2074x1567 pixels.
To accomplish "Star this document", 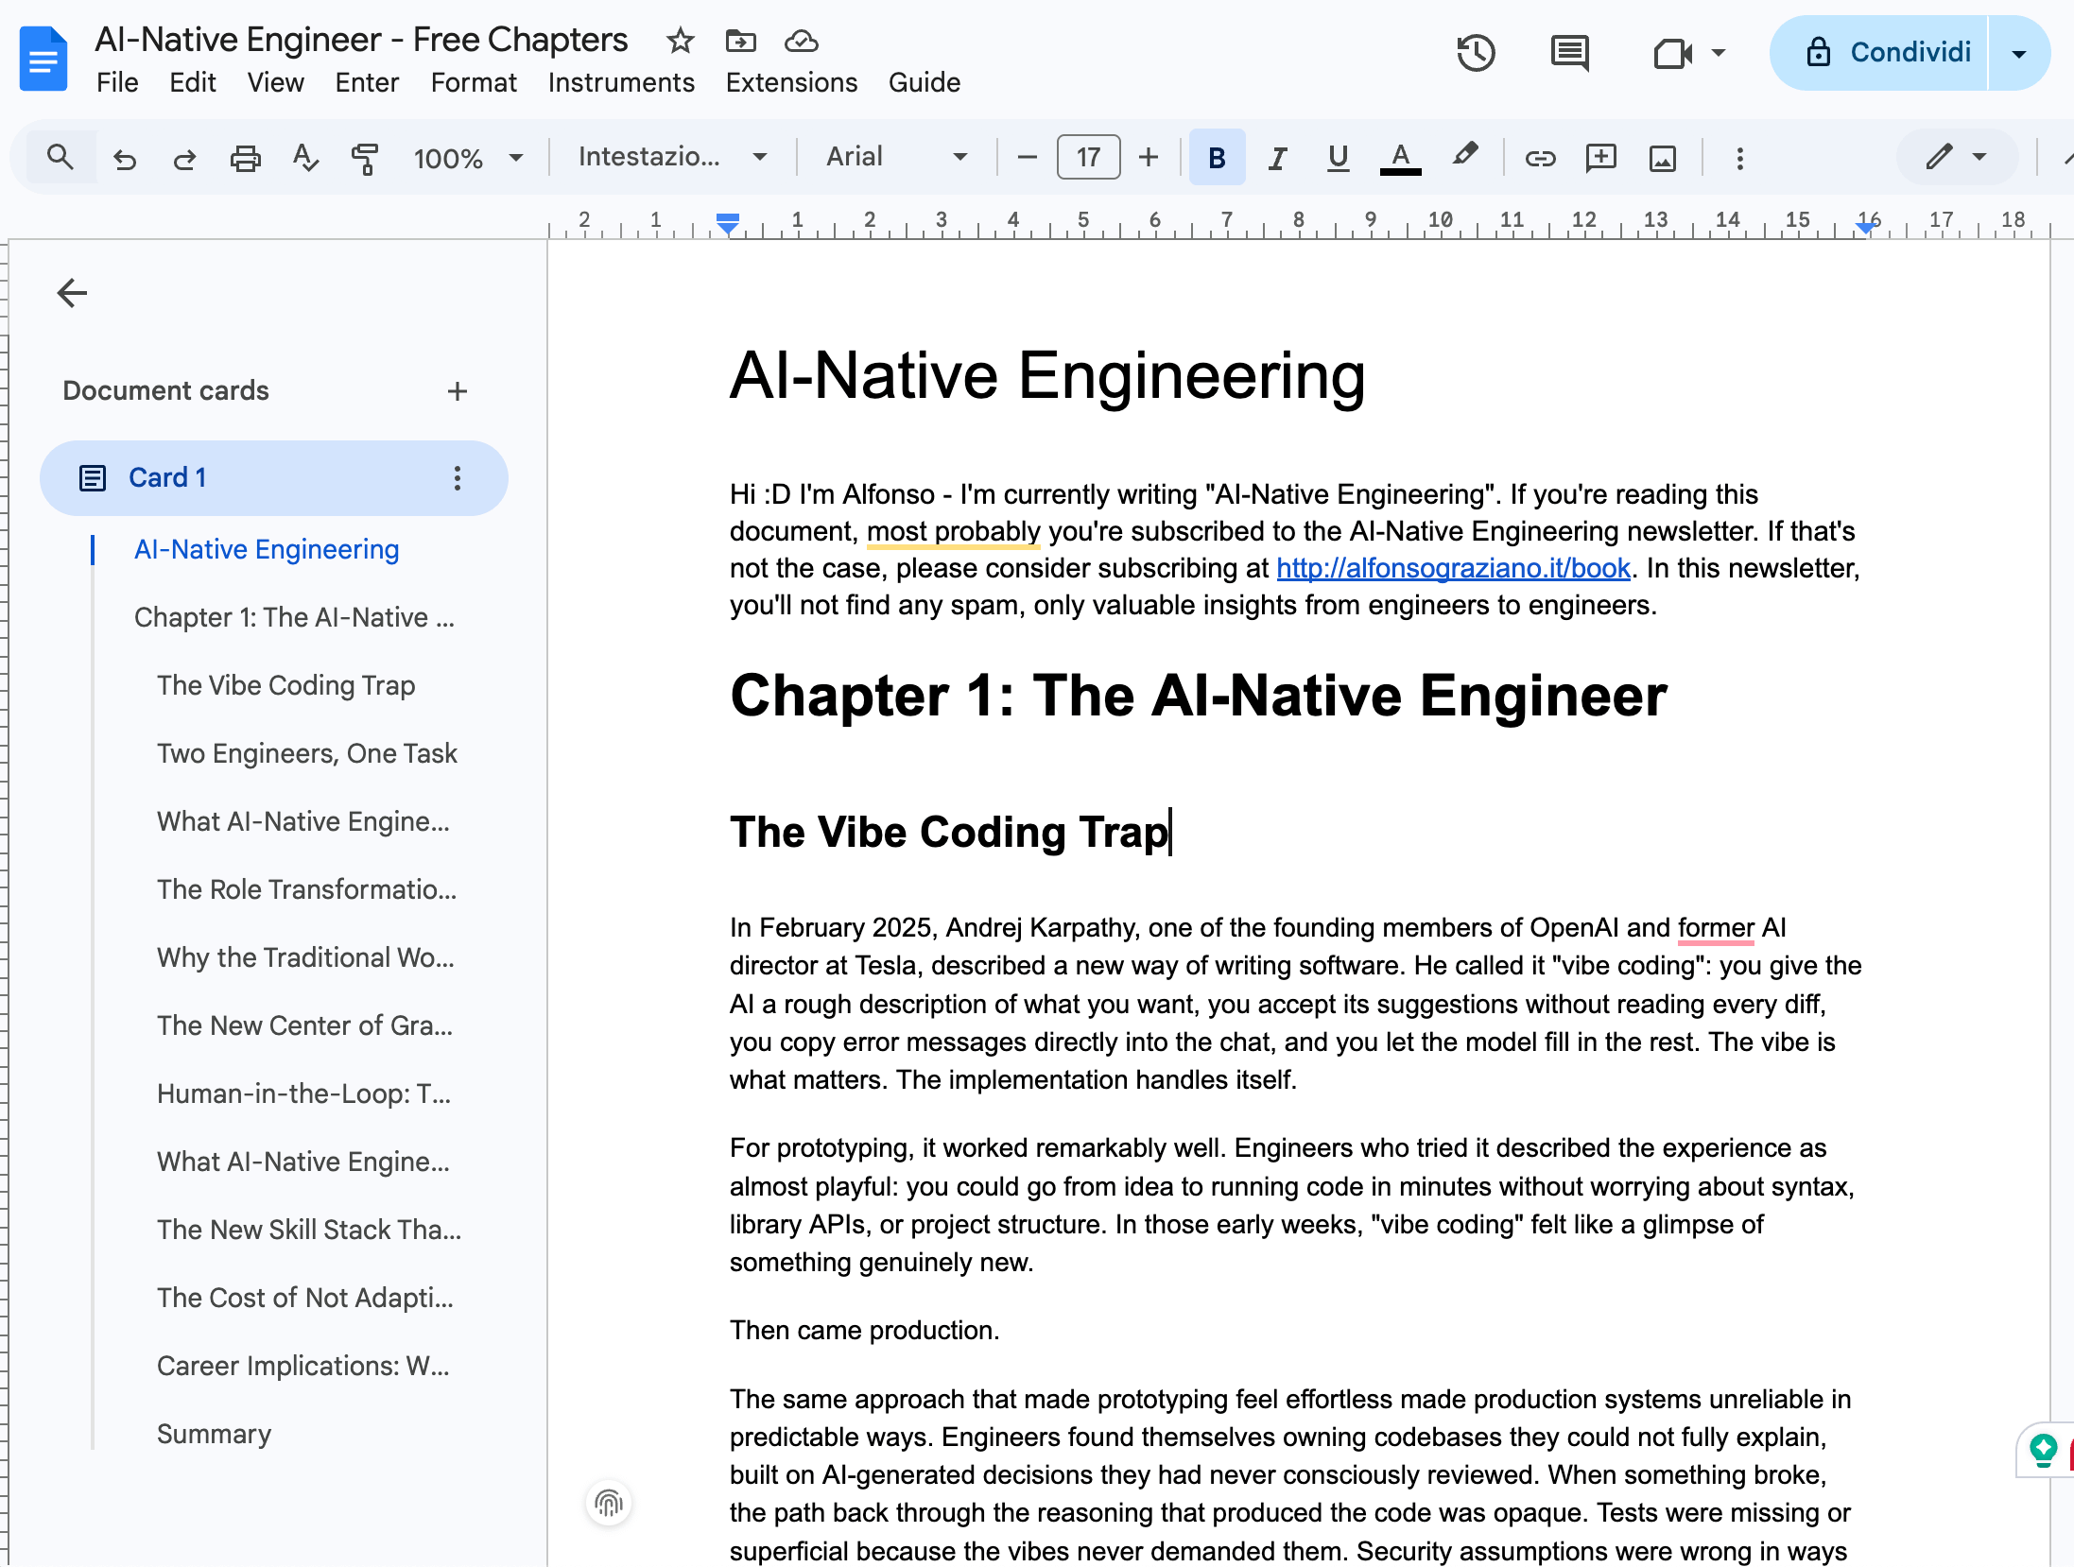I will tap(680, 41).
